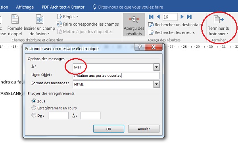This screenshot has width=238, height=144.
Task: Click the record number field showing 16
Action: 170,17
